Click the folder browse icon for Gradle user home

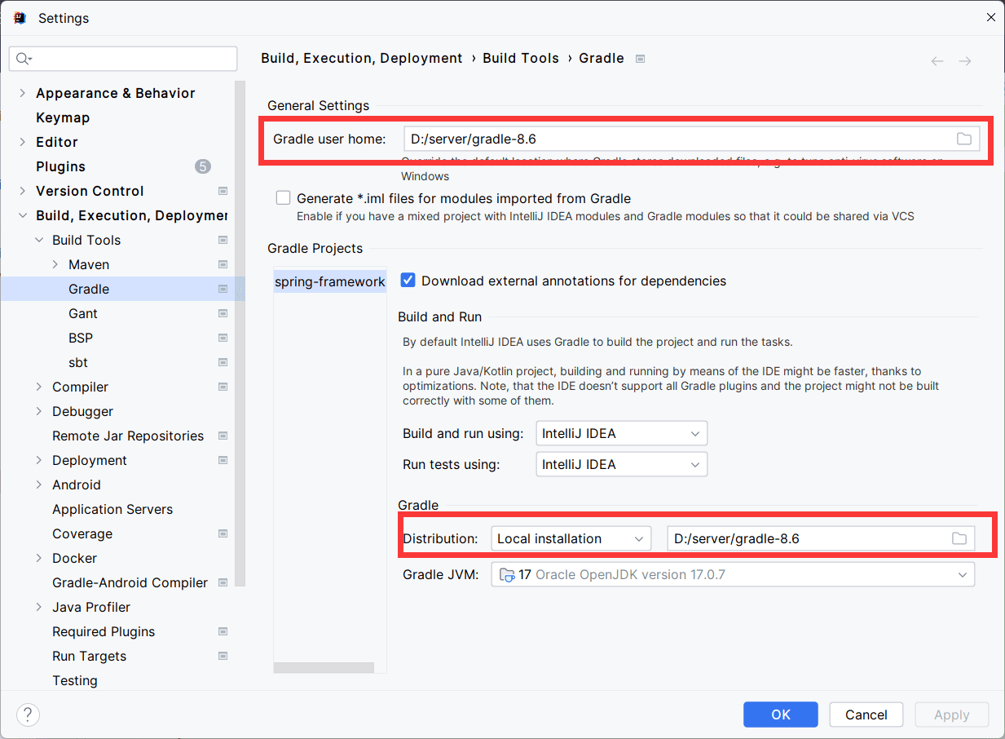point(964,139)
